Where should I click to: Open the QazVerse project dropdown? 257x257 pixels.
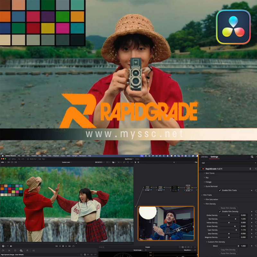pyautogui.click(x=129, y=159)
